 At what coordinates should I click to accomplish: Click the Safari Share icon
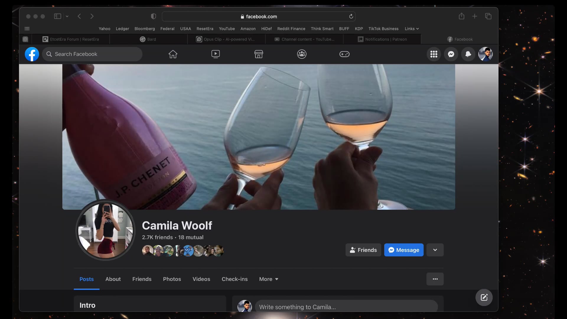point(462,16)
